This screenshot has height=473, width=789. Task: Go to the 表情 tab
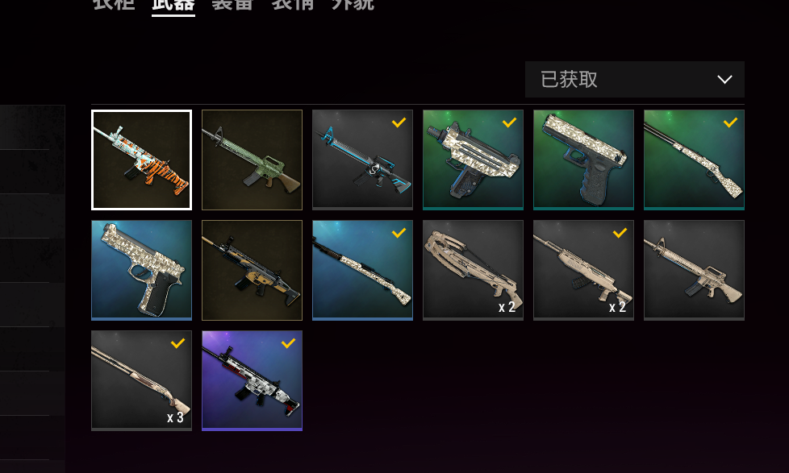point(293,5)
